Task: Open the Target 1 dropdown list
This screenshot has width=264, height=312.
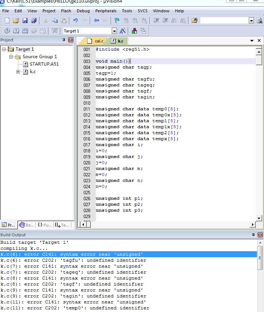Action: tap(114, 31)
